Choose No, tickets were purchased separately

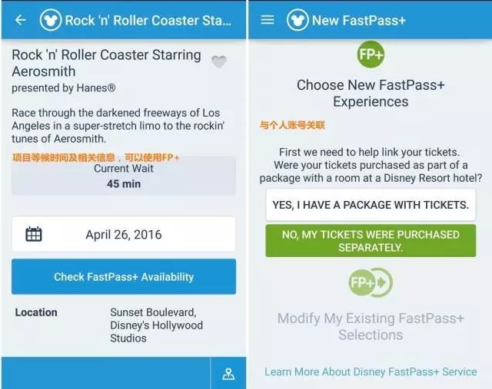371,241
